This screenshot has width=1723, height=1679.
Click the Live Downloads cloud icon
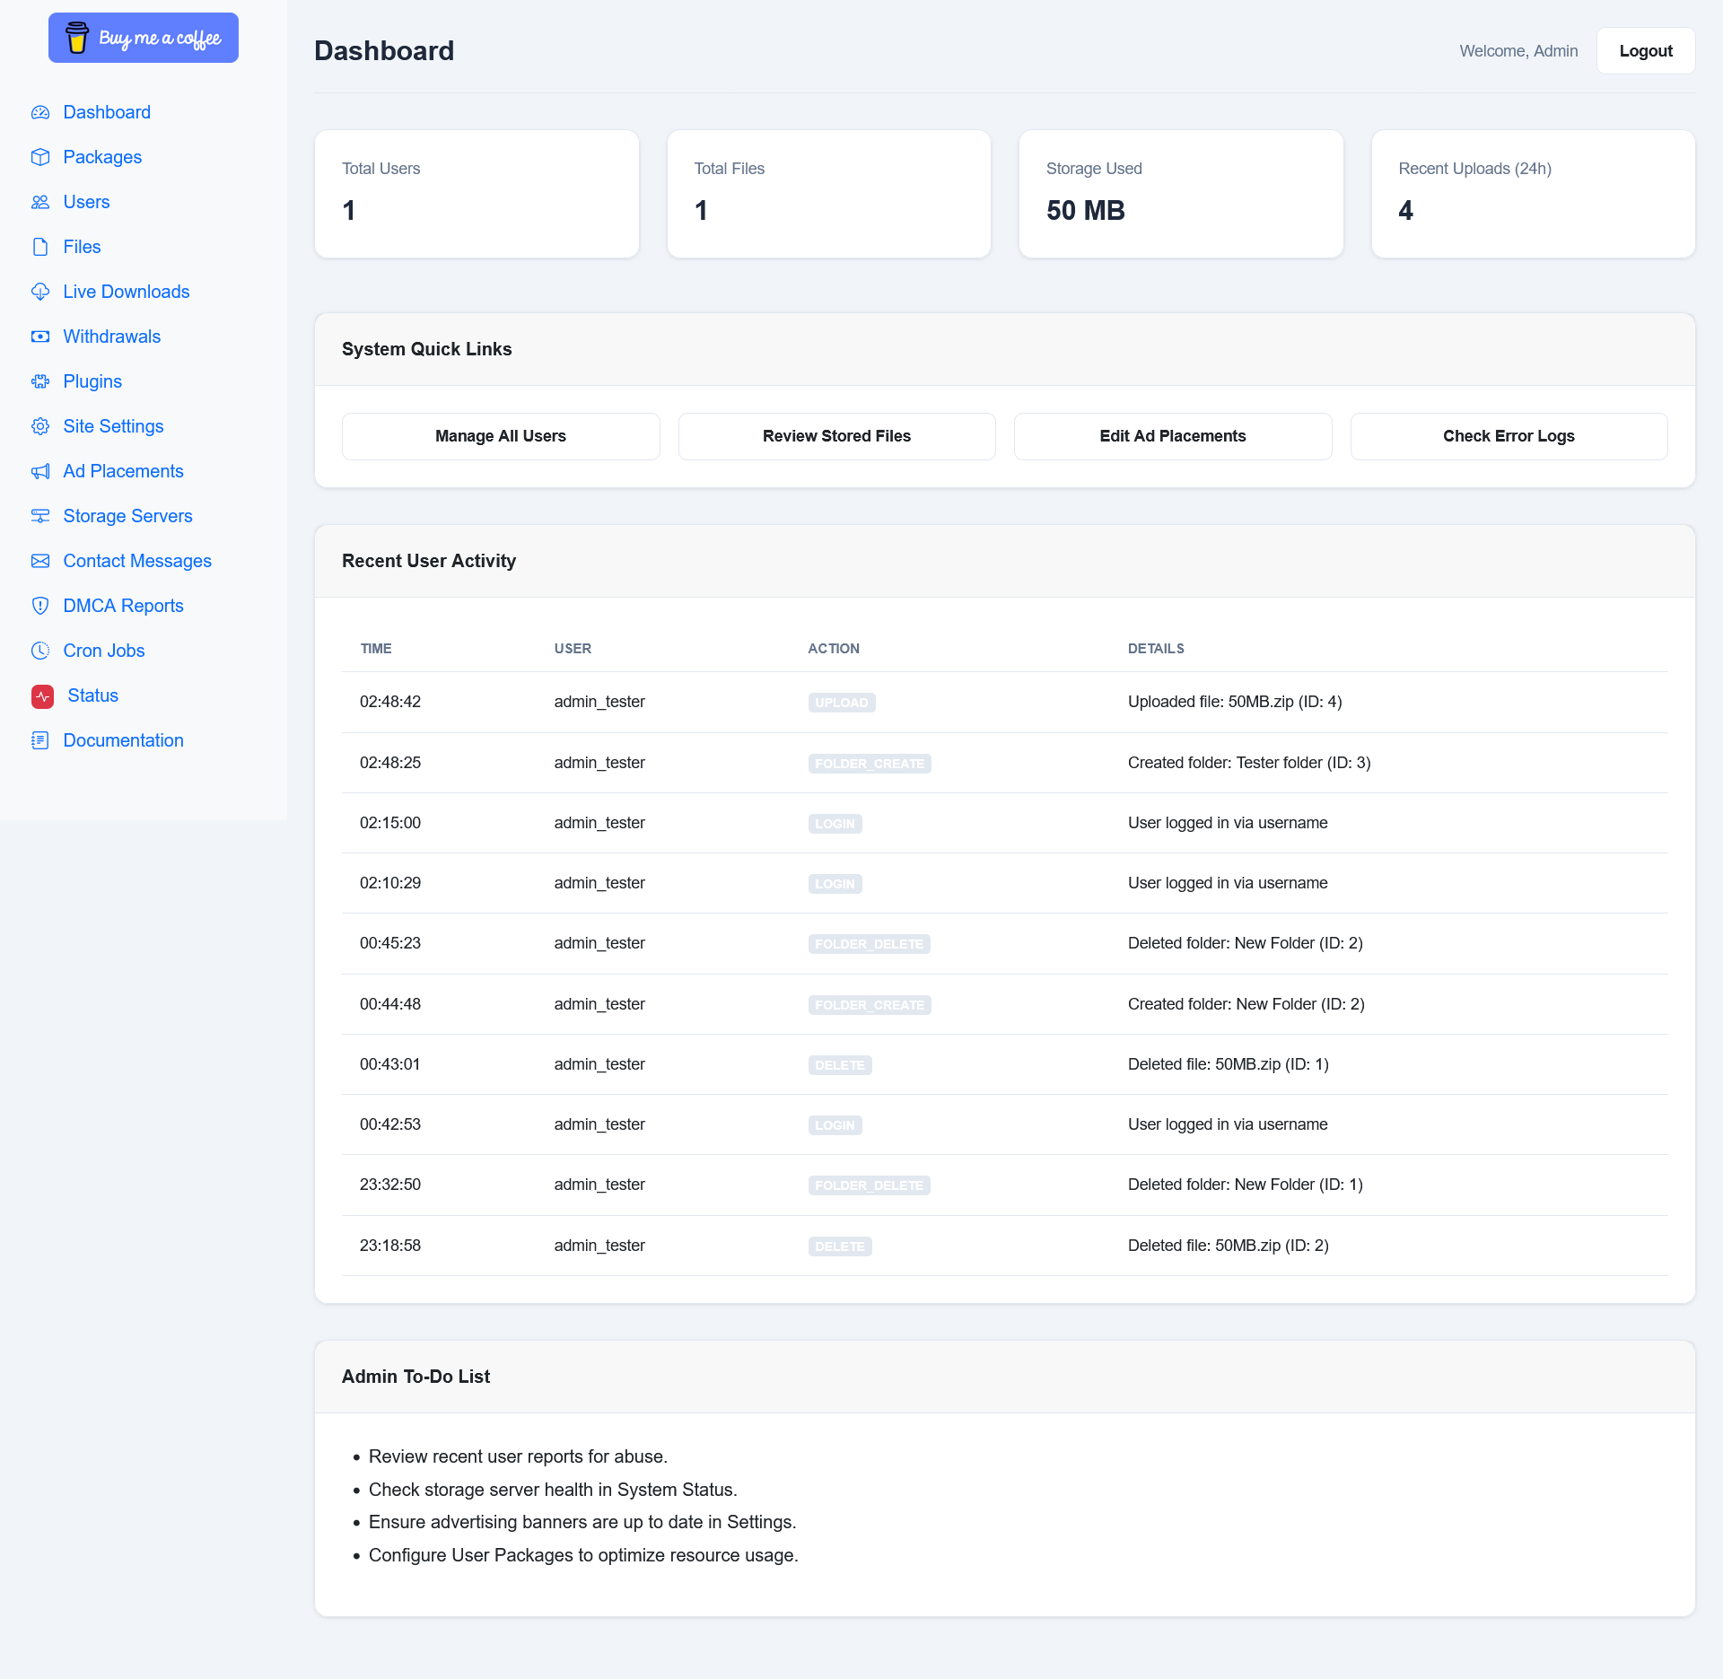(x=40, y=292)
